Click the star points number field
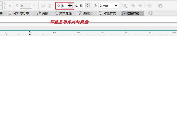This screenshot has width=177, height=113. (64, 6)
